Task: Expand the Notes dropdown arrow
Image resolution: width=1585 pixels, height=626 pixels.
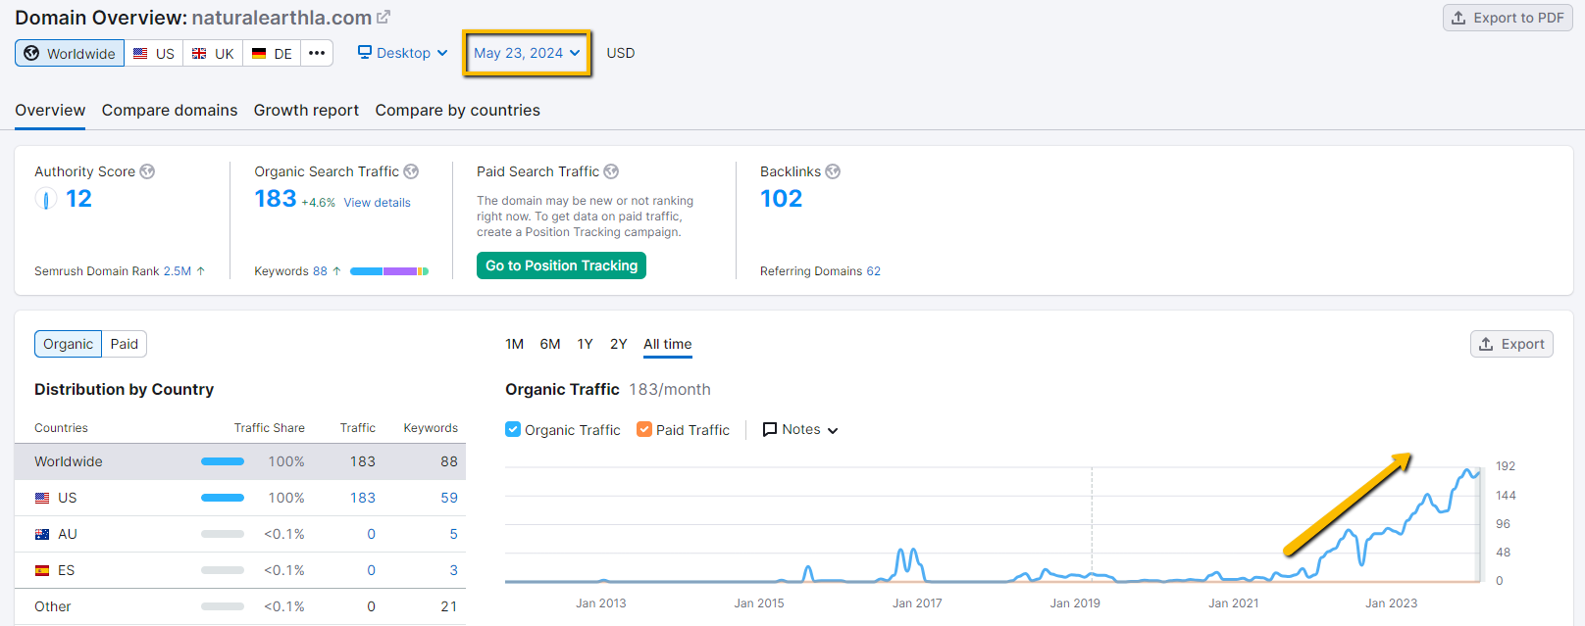Action: [x=833, y=430]
